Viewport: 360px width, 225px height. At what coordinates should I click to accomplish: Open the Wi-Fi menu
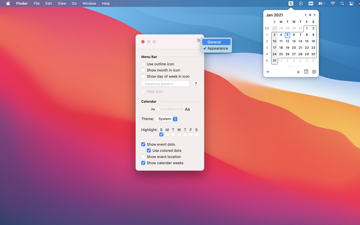[333, 3]
